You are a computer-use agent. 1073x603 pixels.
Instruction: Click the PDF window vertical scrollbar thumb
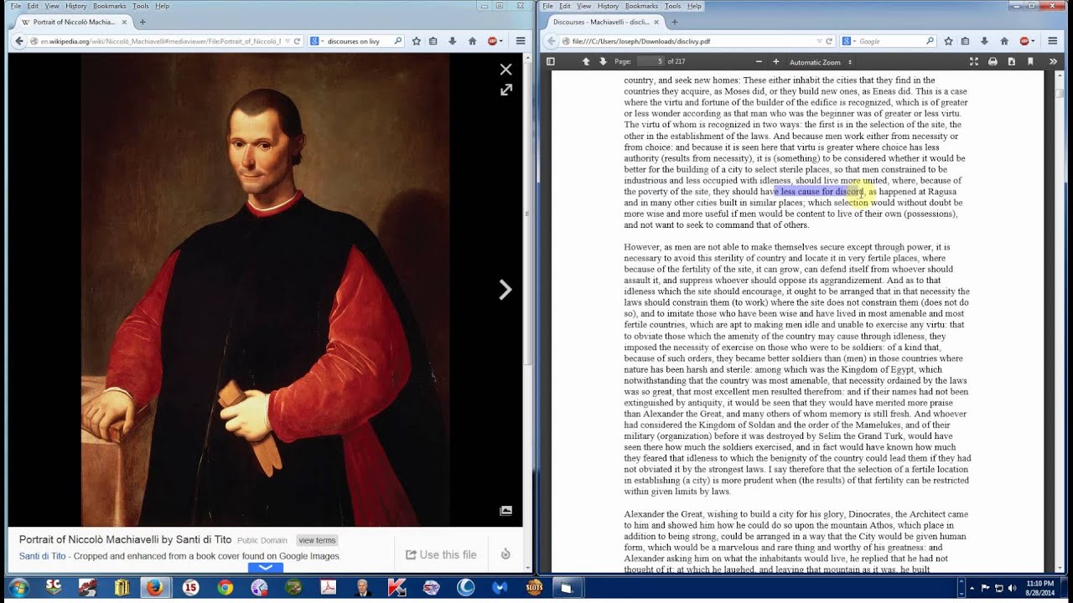pos(1060,91)
